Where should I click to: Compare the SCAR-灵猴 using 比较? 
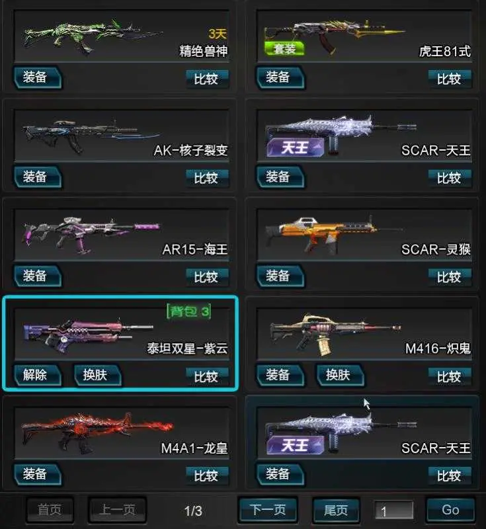click(x=450, y=277)
